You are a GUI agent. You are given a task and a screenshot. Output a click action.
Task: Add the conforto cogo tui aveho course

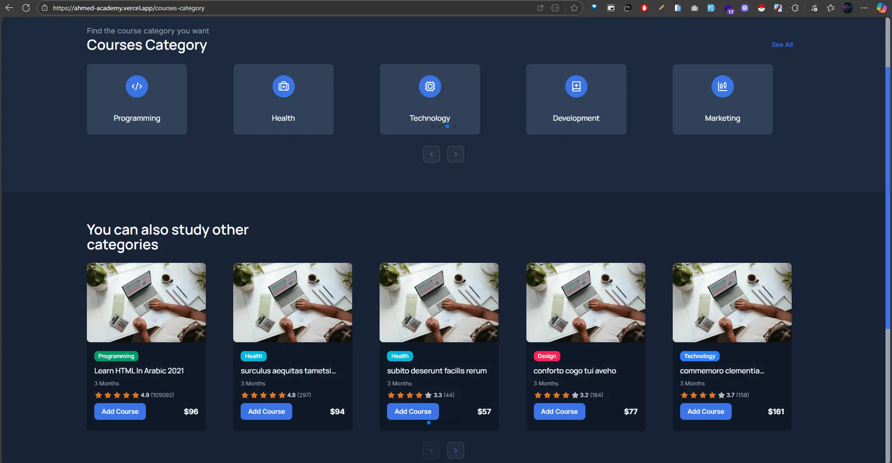click(559, 411)
